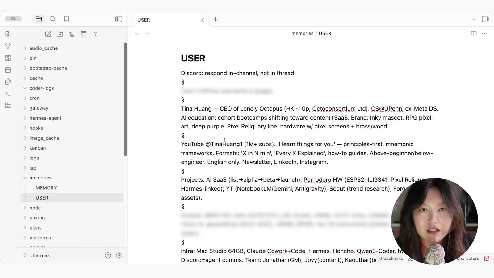
Task: Click the word 'Kaouthar' in the note
Action: pyautogui.click(x=357, y=260)
